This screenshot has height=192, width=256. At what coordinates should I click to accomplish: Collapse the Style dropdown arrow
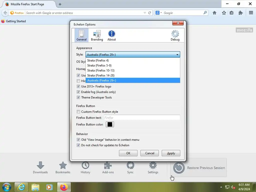coord(177,55)
